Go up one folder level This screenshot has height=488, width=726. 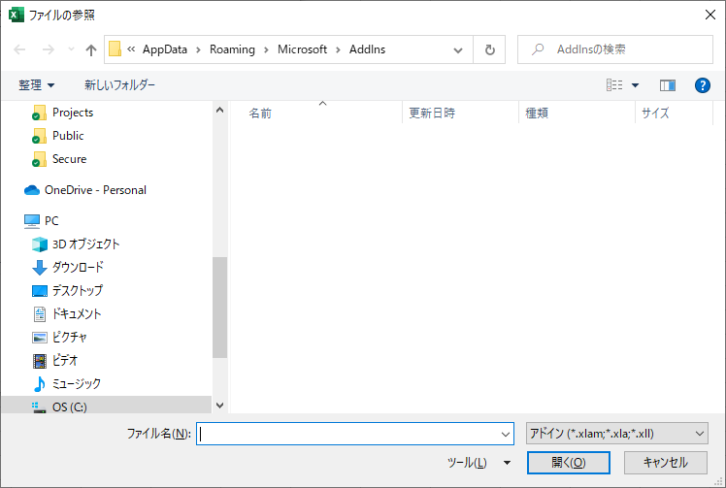(x=91, y=49)
